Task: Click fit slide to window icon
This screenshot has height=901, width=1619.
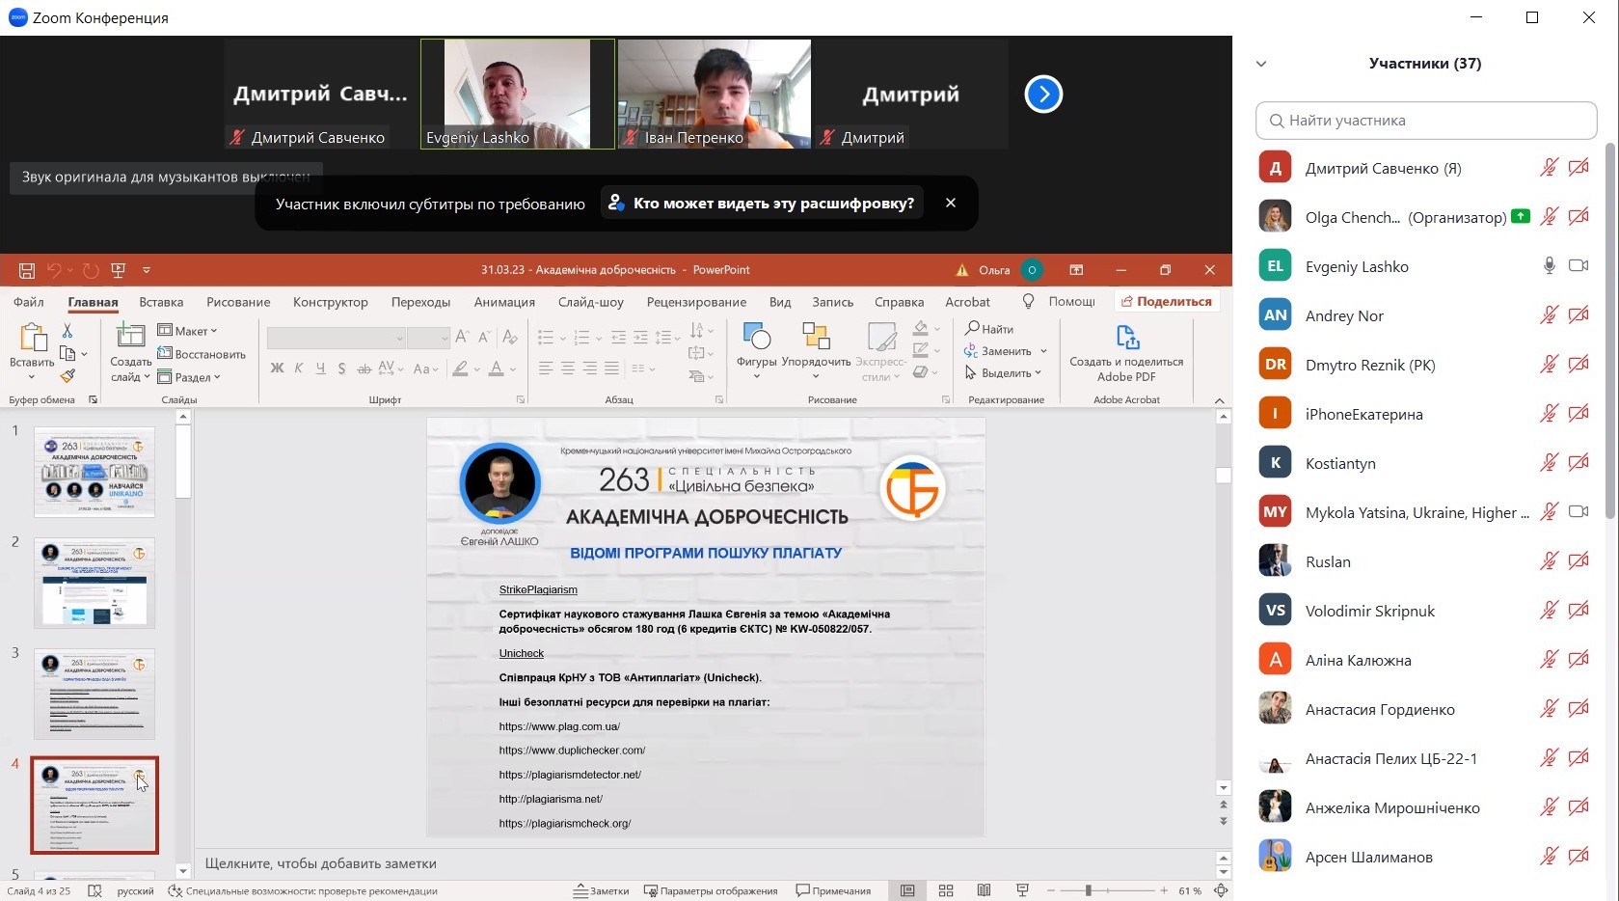Action: pos(1221,890)
